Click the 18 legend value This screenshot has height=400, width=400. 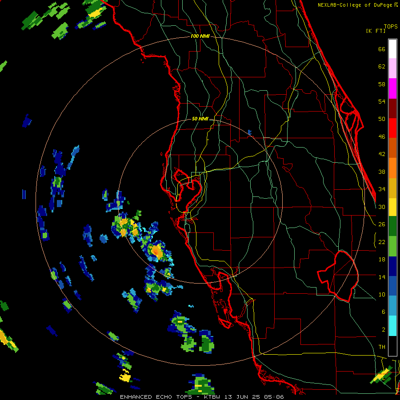tap(382, 260)
